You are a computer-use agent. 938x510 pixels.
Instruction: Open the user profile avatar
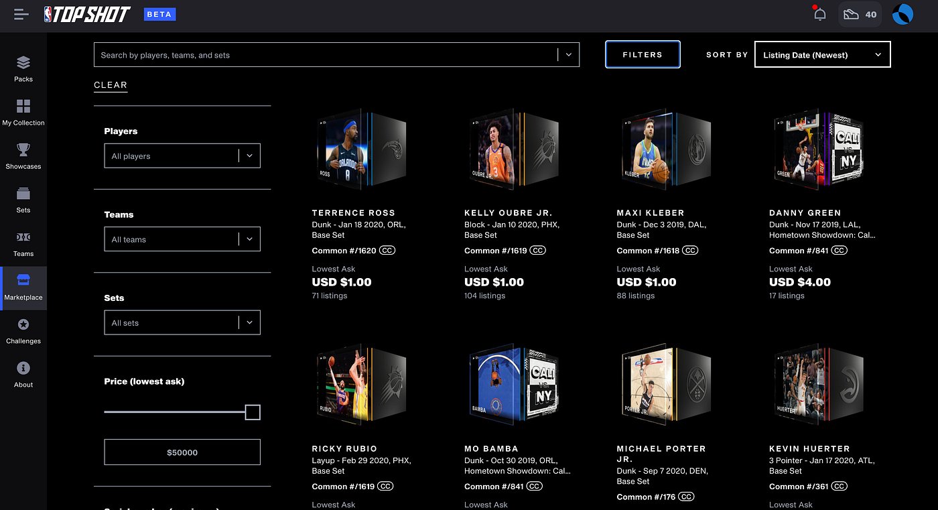[x=902, y=14]
